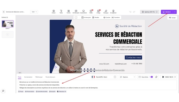Open the Forme shapes tool
Viewport: 179px width, 102px height.
pos(69,12)
